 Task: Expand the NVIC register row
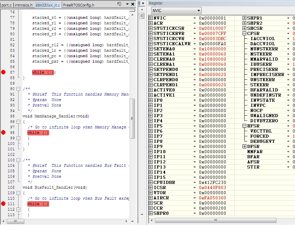click(x=151, y=18)
